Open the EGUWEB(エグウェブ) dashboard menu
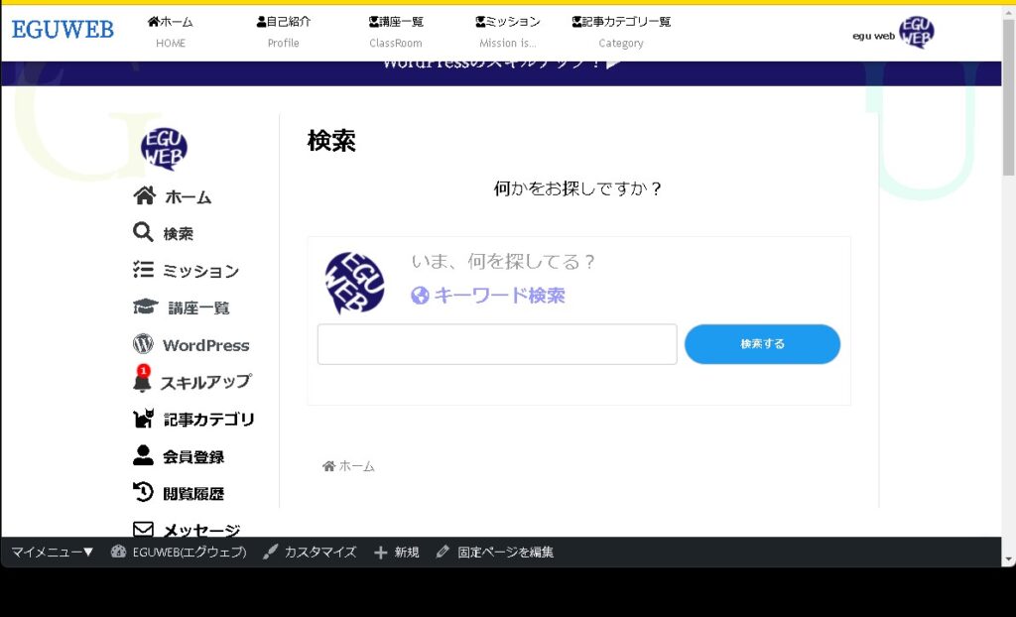The width and height of the screenshot is (1016, 617). [179, 553]
